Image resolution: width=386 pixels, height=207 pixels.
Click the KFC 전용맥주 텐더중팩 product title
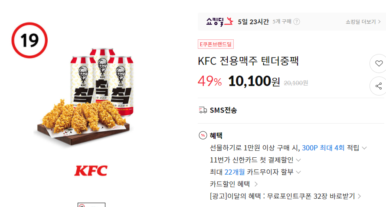[248, 61]
